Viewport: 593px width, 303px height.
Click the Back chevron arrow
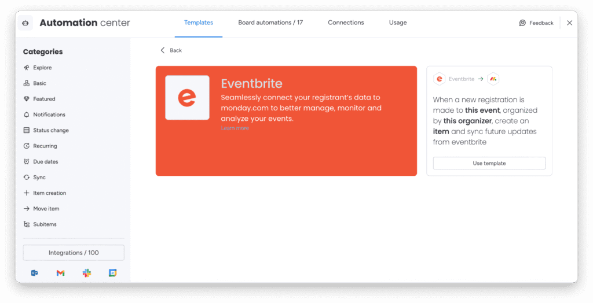pos(163,50)
